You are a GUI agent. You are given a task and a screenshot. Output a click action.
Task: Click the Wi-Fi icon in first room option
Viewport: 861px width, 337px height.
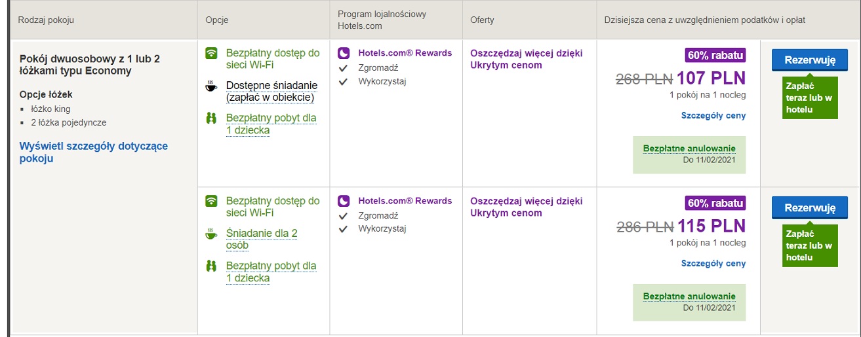(211, 53)
